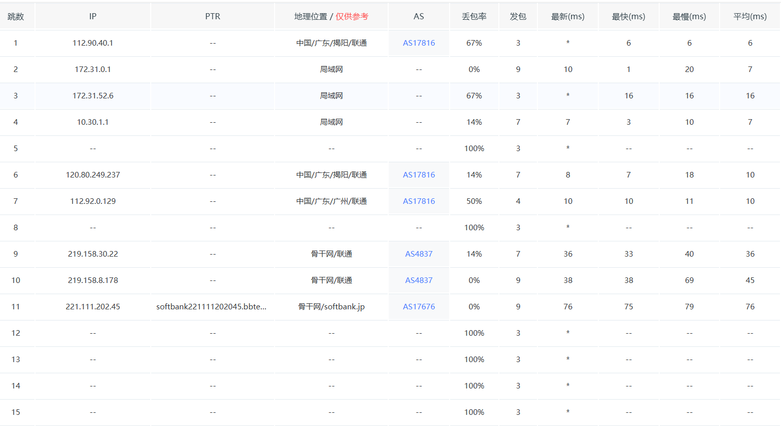Select IP address 221.111.202.45
Screen dimensions: 781x426
(93, 307)
